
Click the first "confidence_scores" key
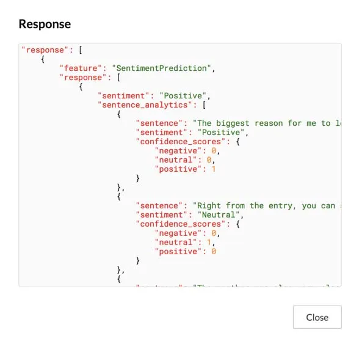click(181, 142)
